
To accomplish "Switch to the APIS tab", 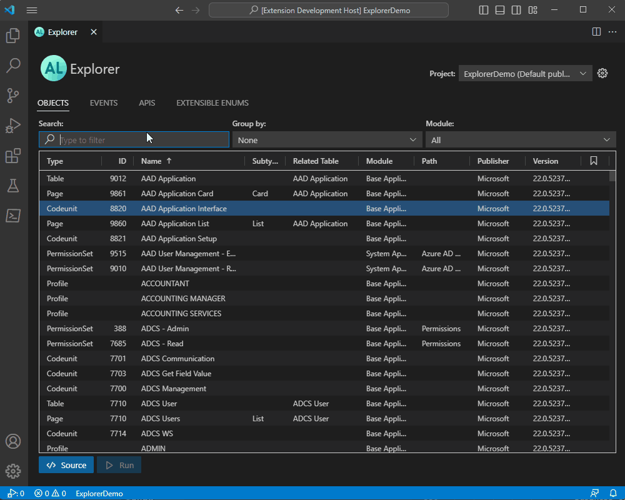I will [x=147, y=103].
